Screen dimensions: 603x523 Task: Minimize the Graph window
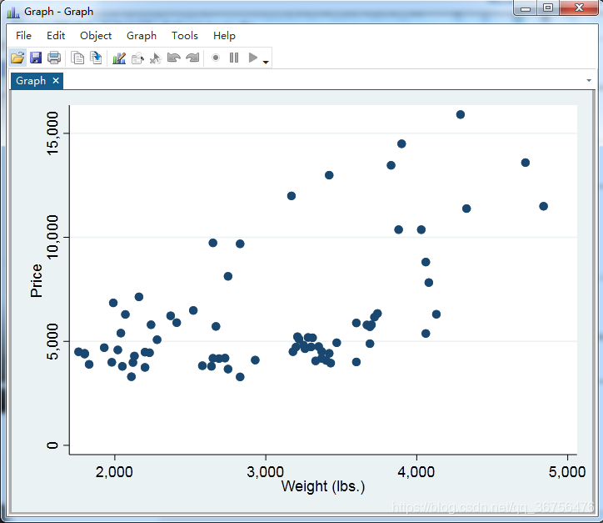tap(526, 8)
